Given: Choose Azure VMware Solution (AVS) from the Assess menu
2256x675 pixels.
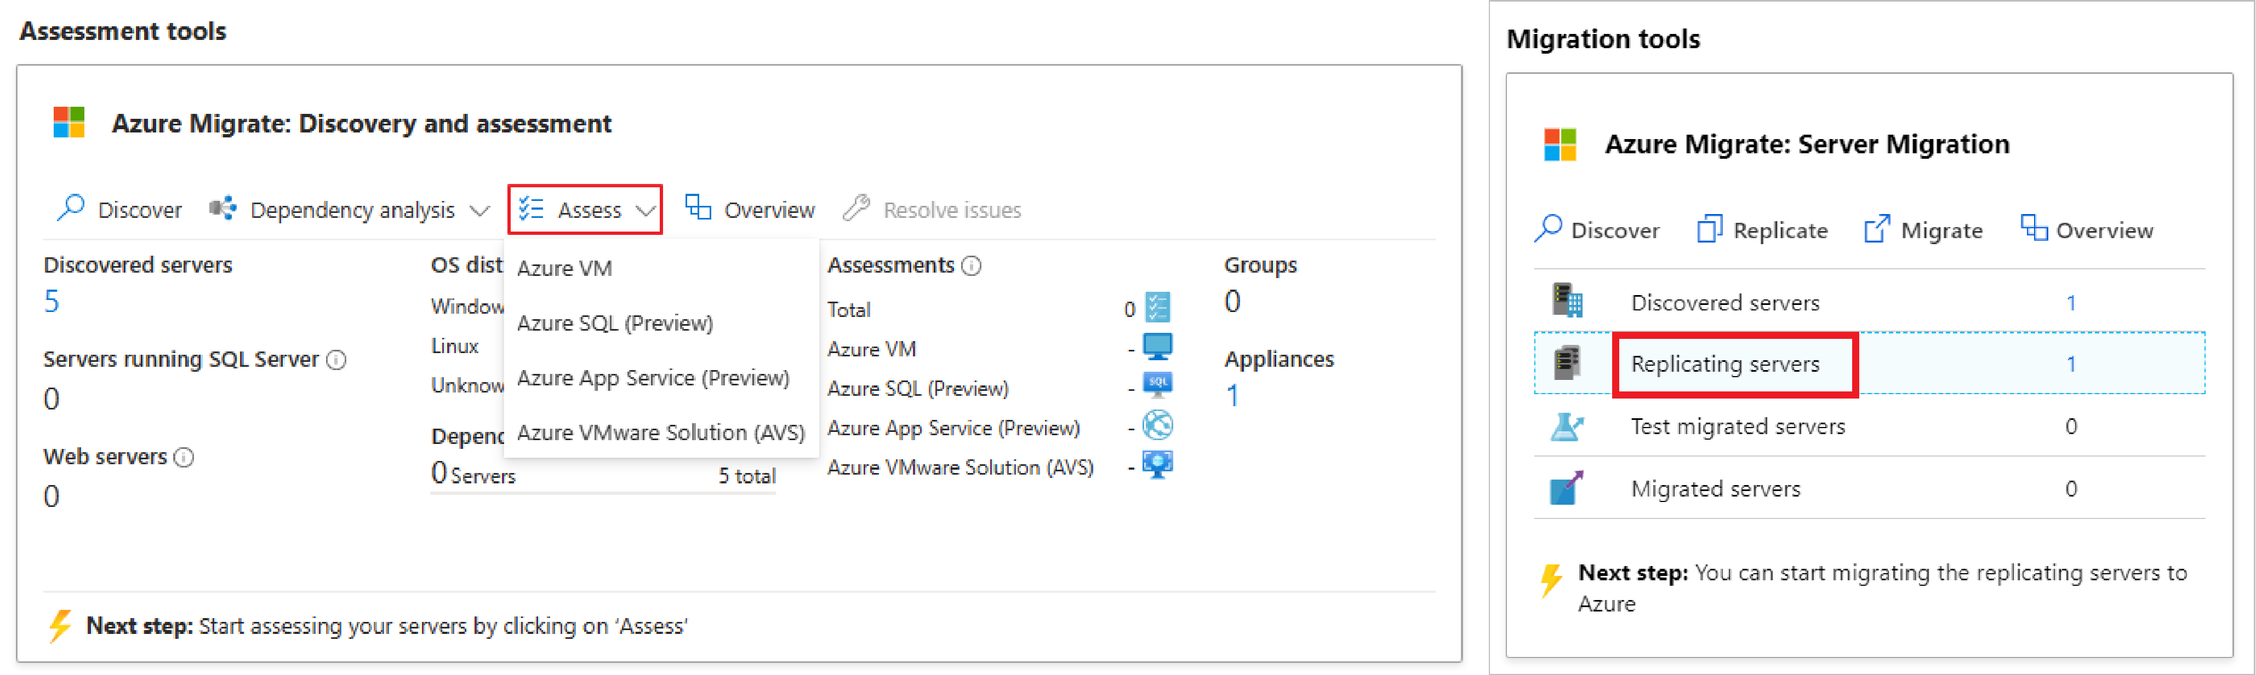Looking at the screenshot, I should click(661, 432).
